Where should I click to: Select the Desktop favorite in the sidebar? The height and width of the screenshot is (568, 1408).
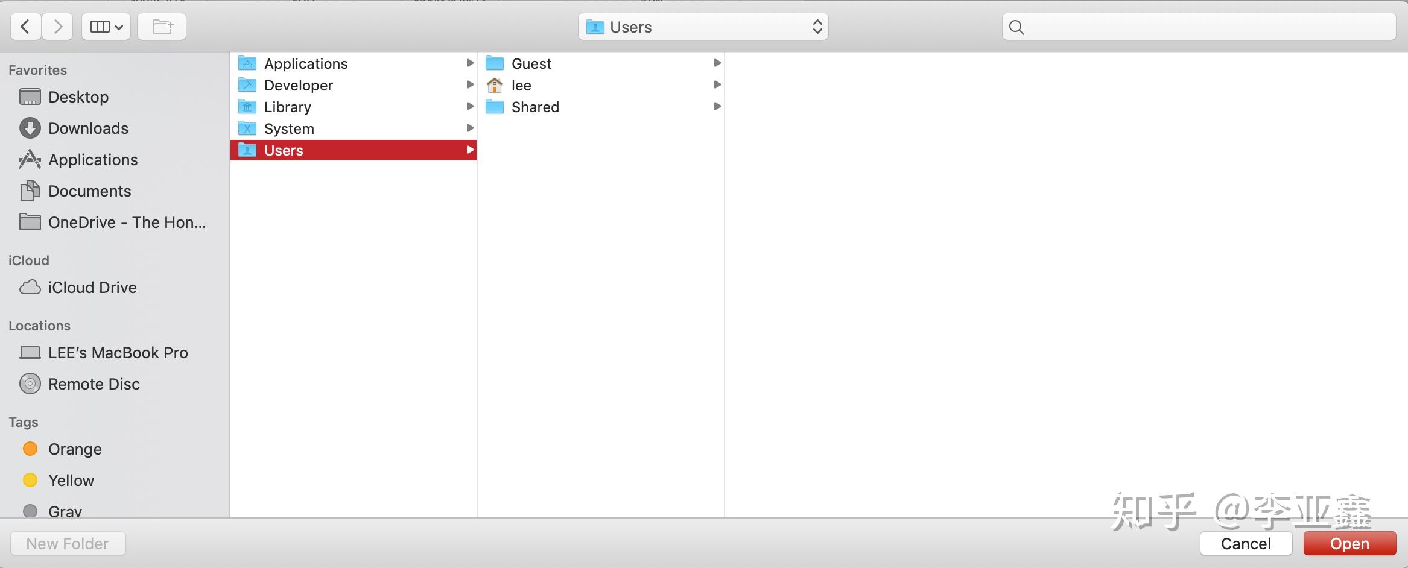point(78,96)
